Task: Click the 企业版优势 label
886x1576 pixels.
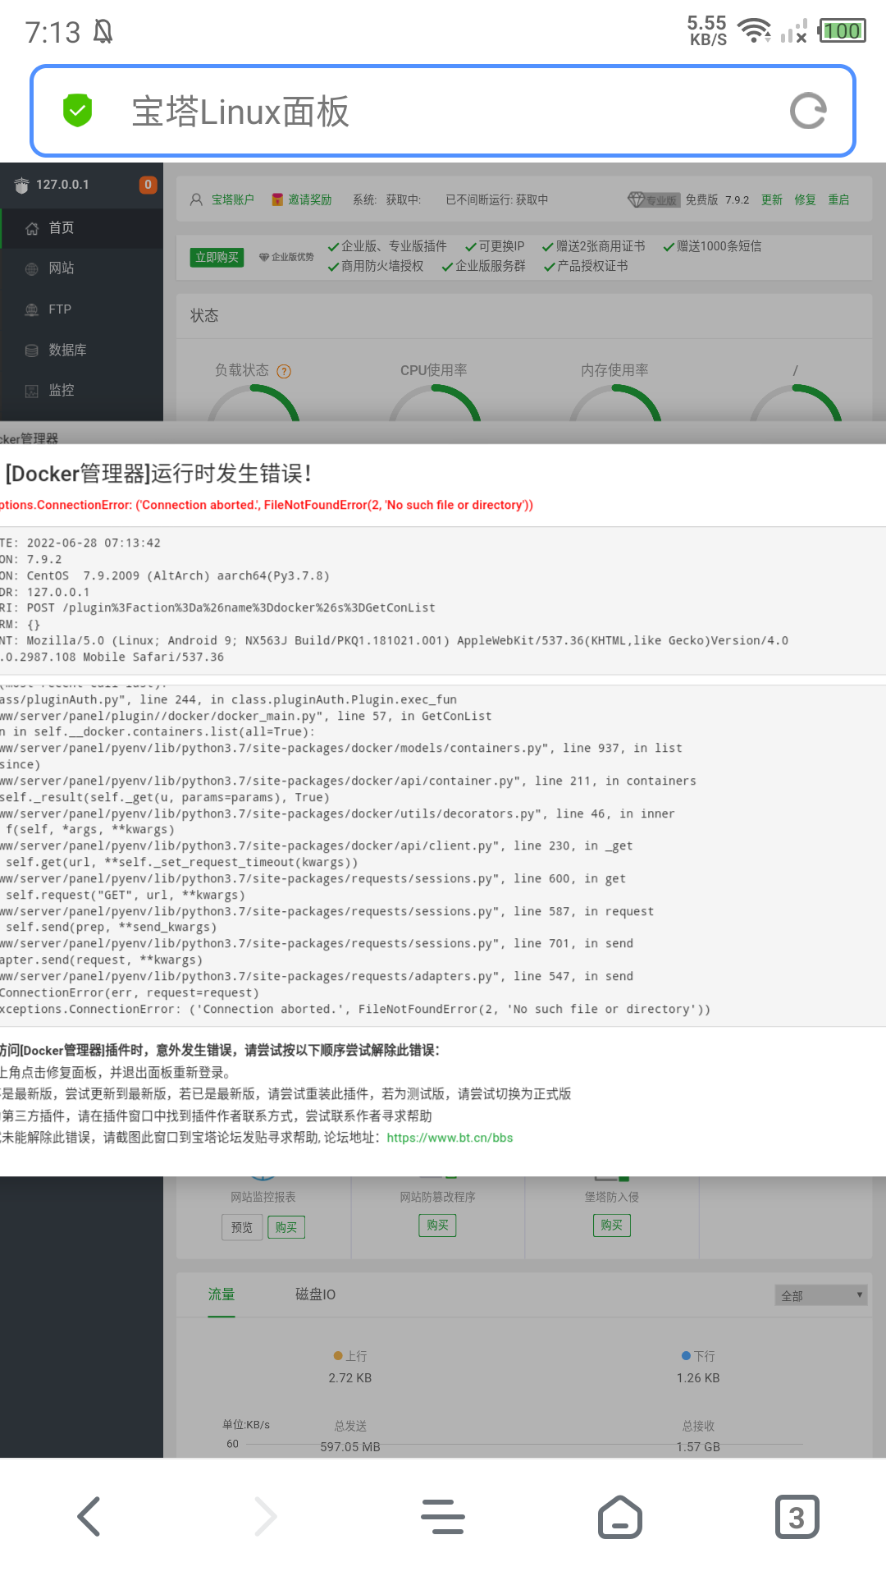Action: (x=286, y=257)
